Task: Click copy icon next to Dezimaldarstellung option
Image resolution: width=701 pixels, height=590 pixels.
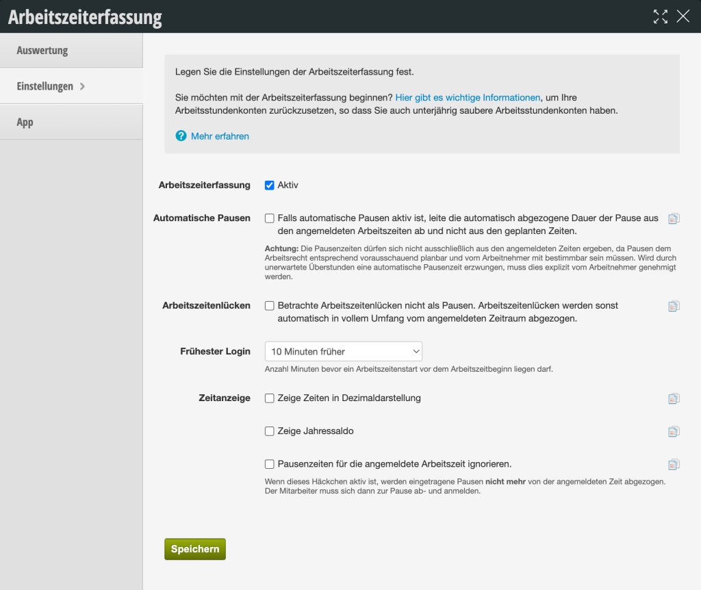Action: [x=674, y=399]
